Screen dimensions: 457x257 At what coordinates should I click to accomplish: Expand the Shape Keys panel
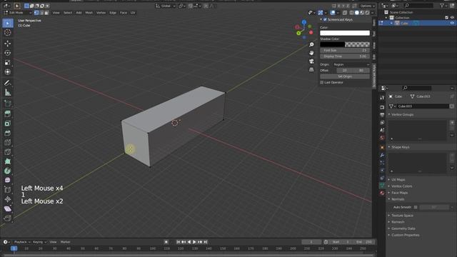click(400, 147)
